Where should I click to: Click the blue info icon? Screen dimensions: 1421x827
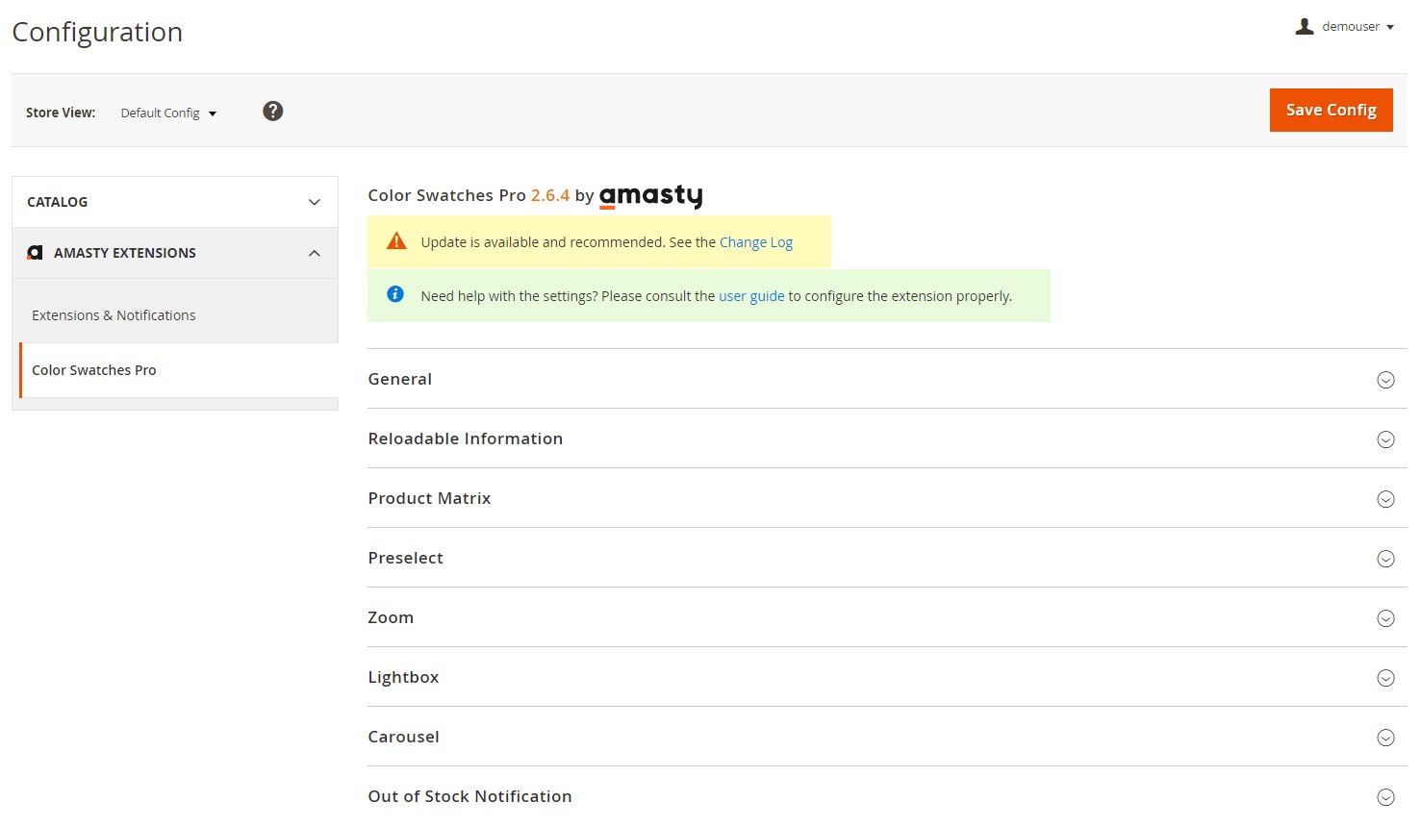pos(395,294)
